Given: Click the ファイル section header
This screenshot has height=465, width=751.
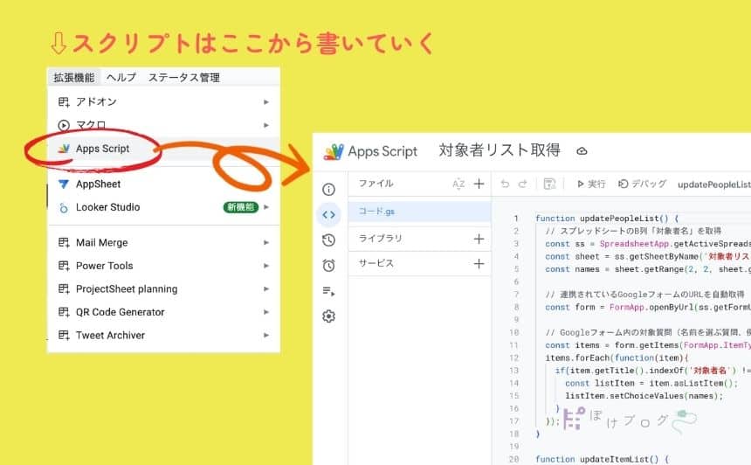Looking at the screenshot, I should point(376,184).
